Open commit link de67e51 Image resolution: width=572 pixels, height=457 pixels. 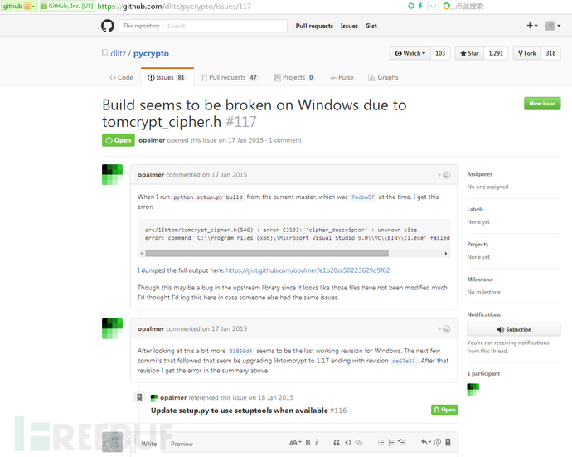404,361
